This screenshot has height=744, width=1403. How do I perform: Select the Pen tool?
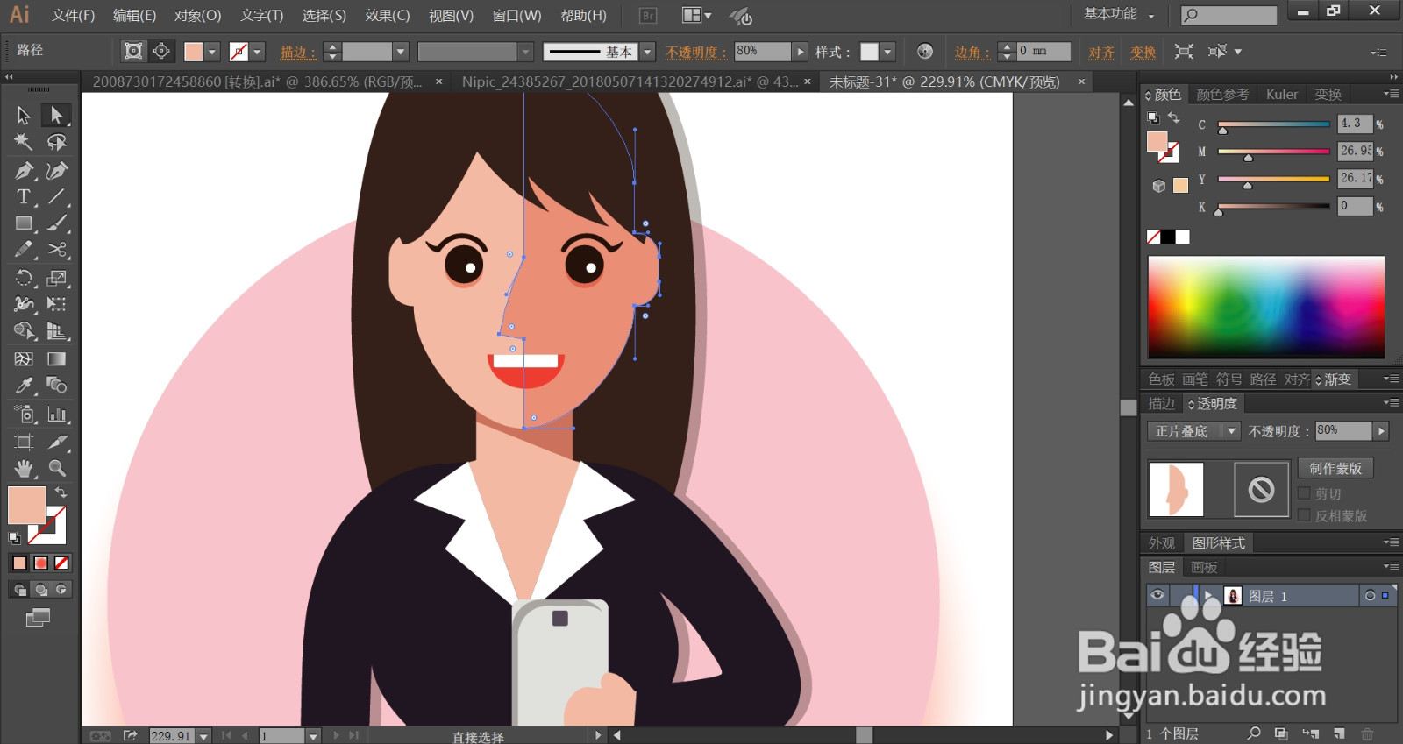pyautogui.click(x=24, y=170)
